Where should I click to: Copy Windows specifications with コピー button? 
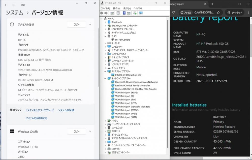coord(77,132)
